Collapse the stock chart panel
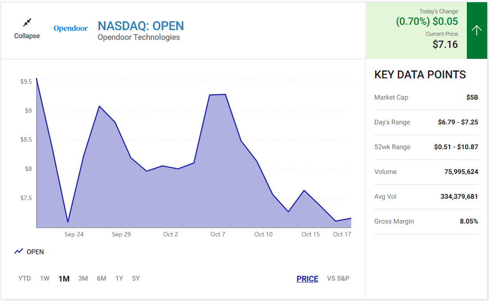Screen dimensions: 489x301 [x=27, y=35]
